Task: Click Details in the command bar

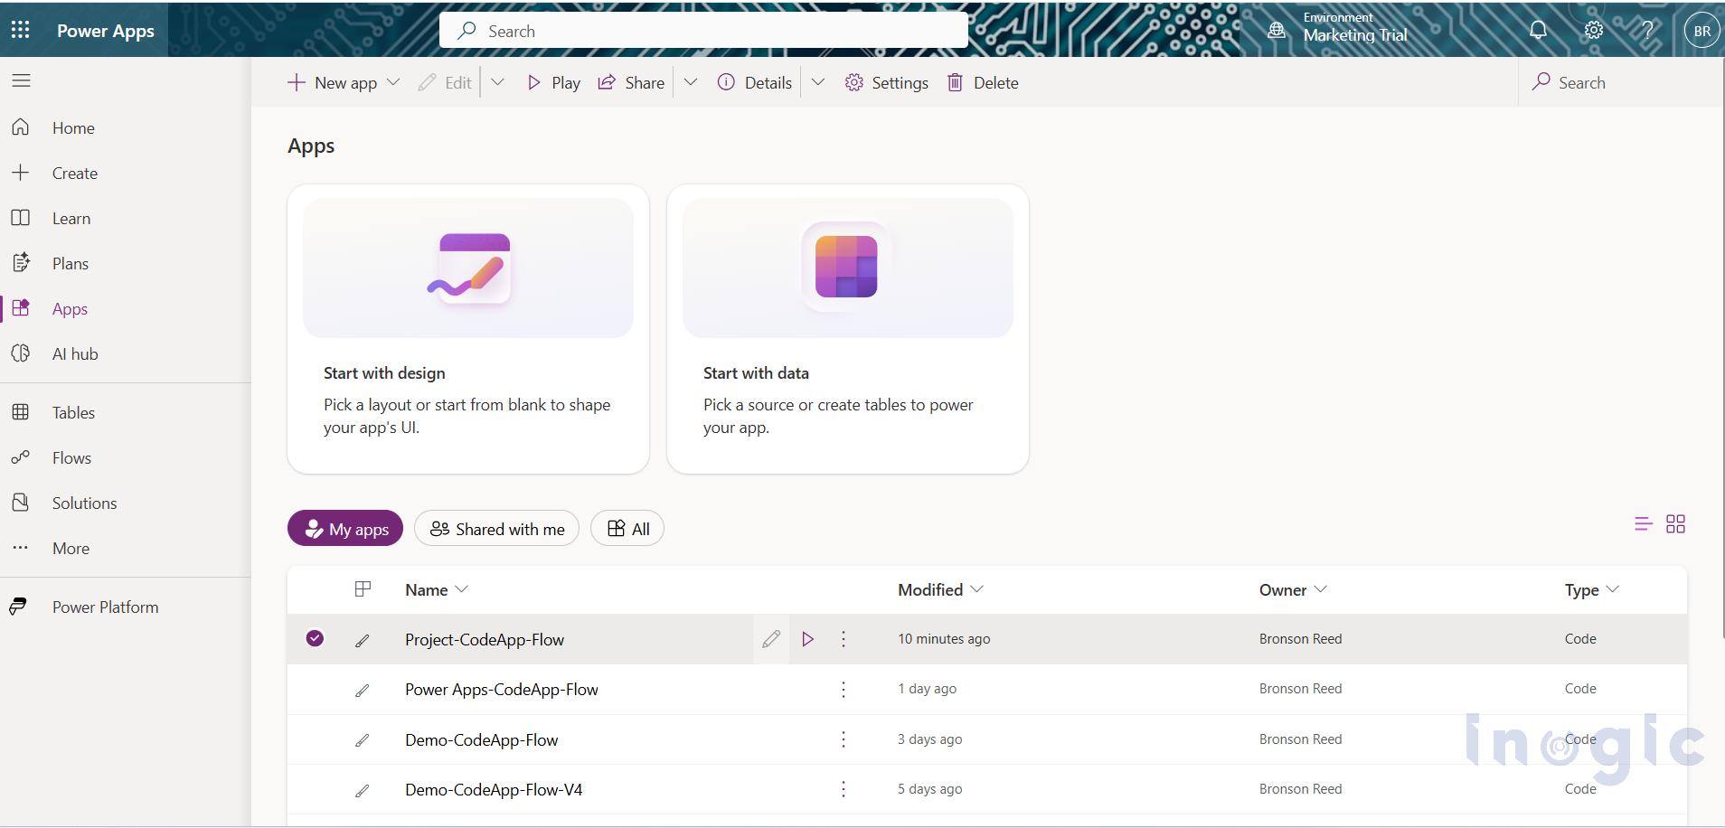Action: pyautogui.click(x=754, y=82)
